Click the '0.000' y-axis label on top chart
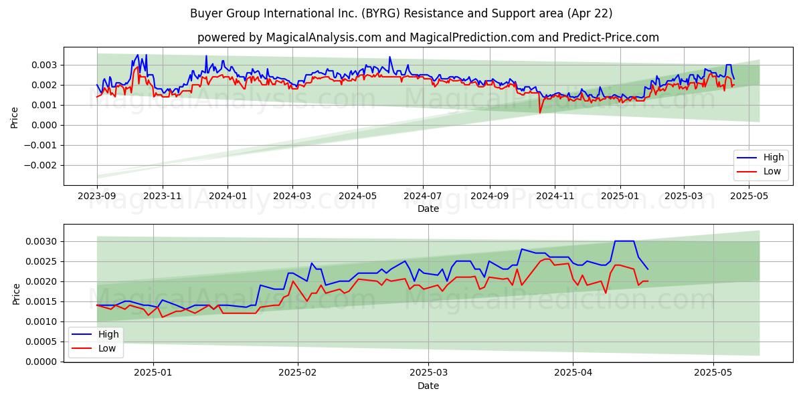The width and height of the screenshot is (803, 401). [46, 125]
